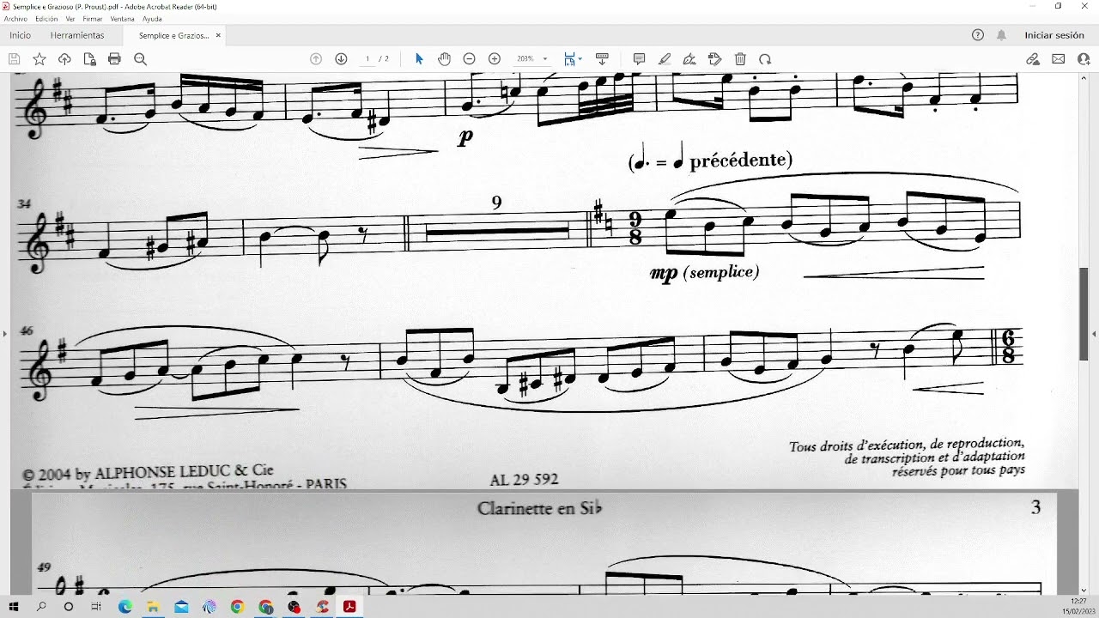Expand the right tools pane arrow
The width and height of the screenshot is (1099, 618).
[x=1094, y=333]
